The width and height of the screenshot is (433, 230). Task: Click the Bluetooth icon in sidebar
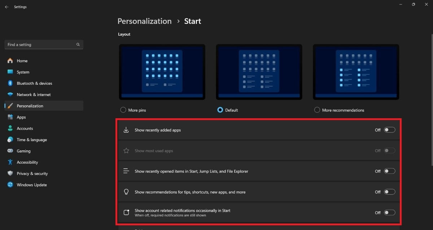click(10, 83)
